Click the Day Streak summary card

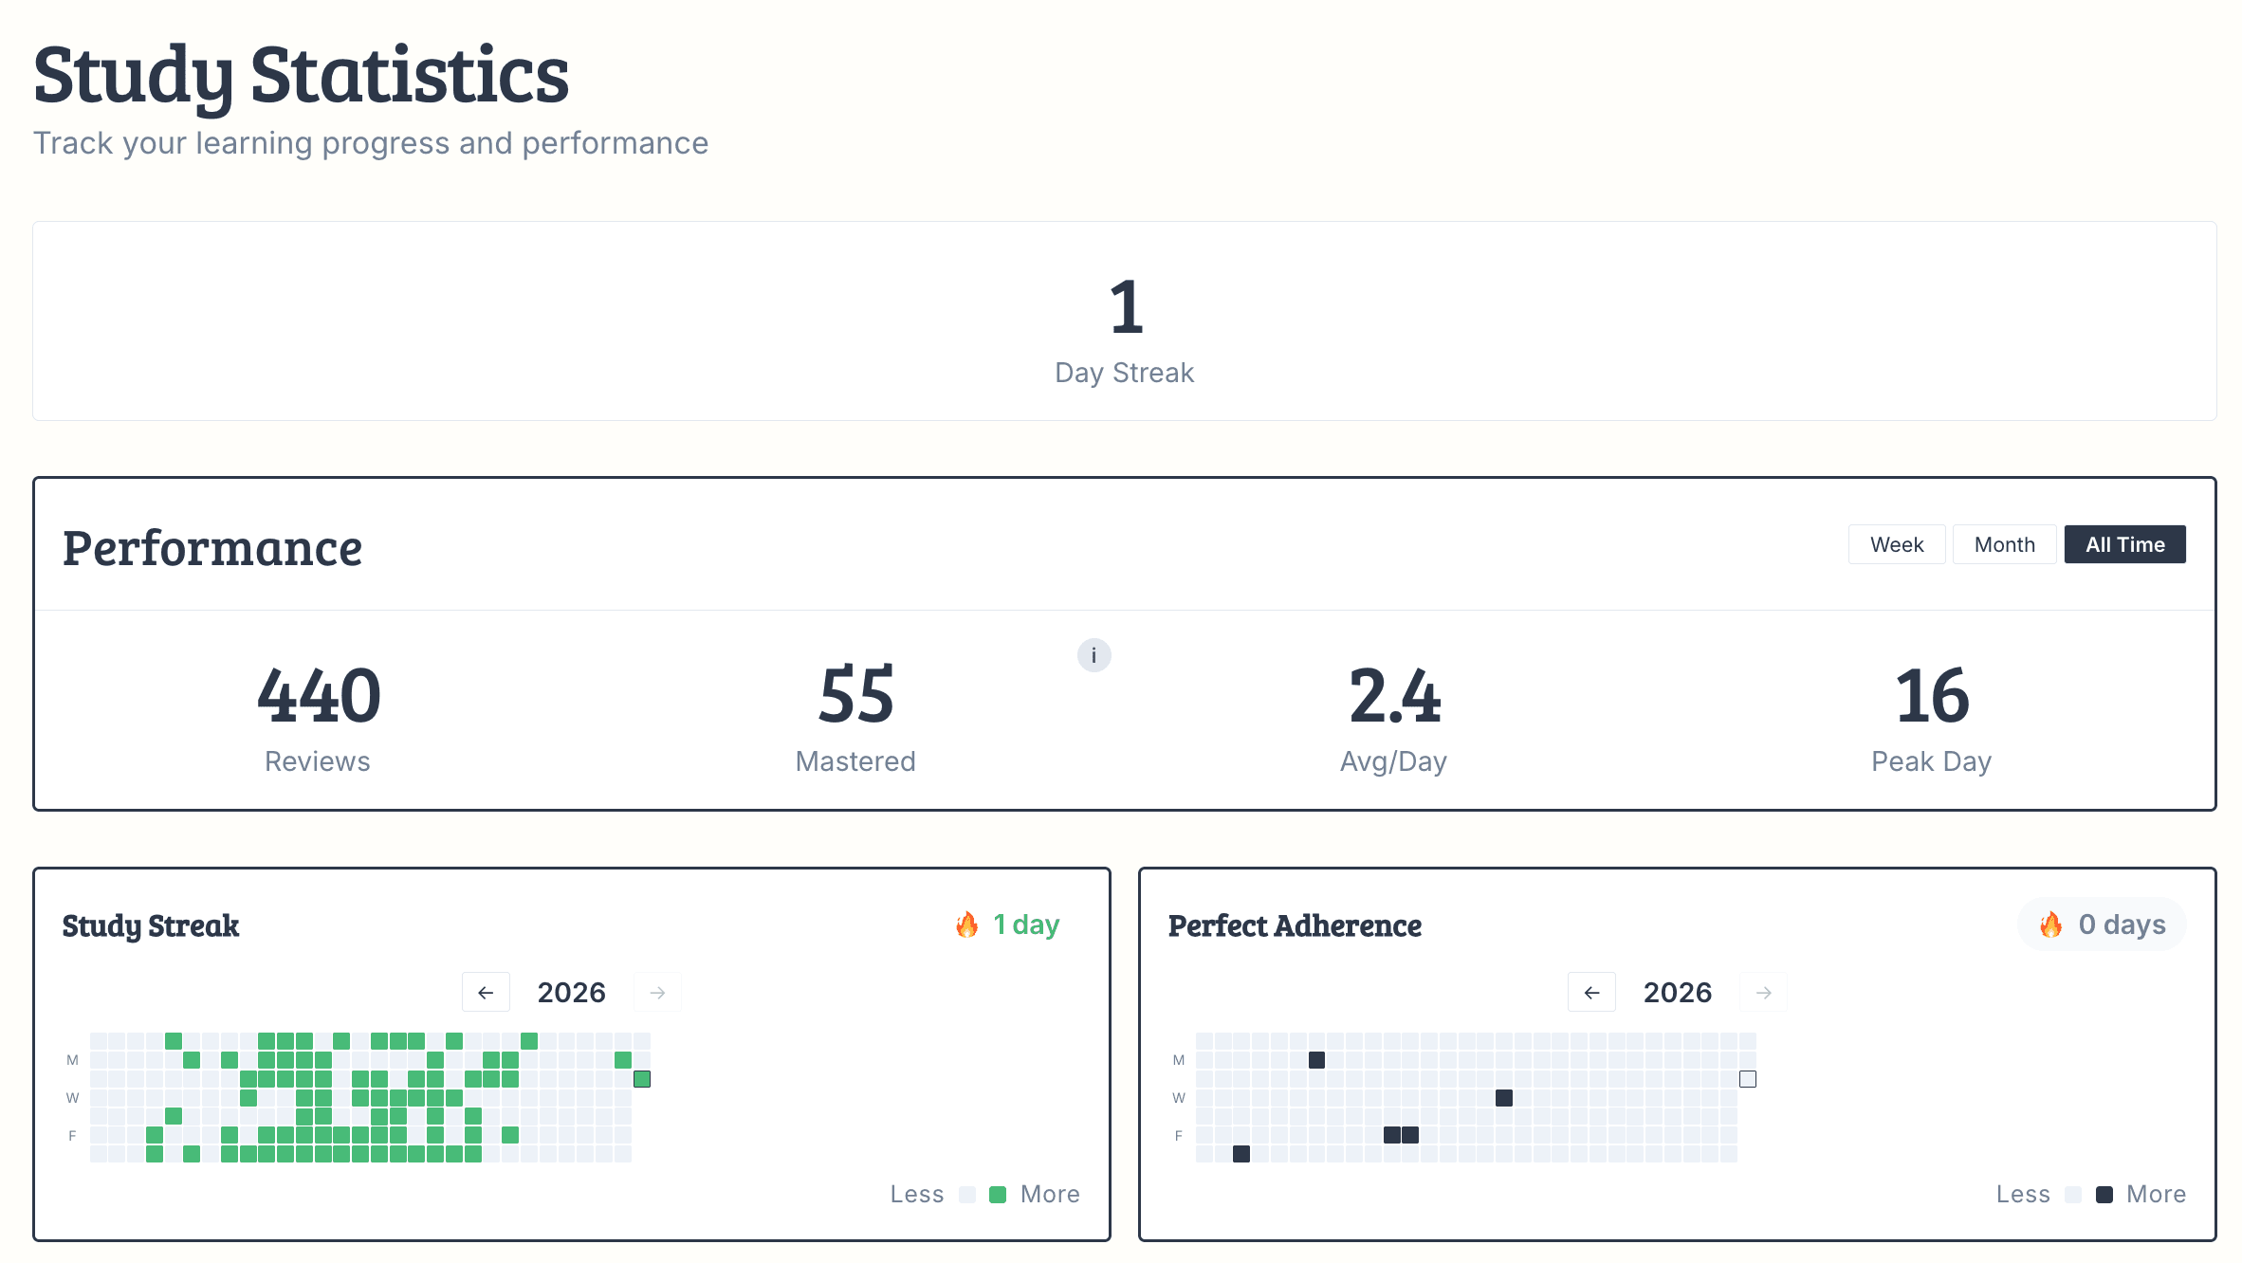click(1124, 320)
